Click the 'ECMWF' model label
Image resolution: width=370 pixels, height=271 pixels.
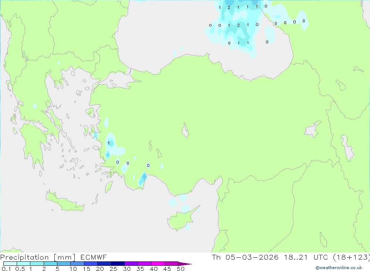(x=94, y=257)
